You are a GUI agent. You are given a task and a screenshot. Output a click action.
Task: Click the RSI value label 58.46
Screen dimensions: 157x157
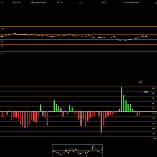pos(144,36)
